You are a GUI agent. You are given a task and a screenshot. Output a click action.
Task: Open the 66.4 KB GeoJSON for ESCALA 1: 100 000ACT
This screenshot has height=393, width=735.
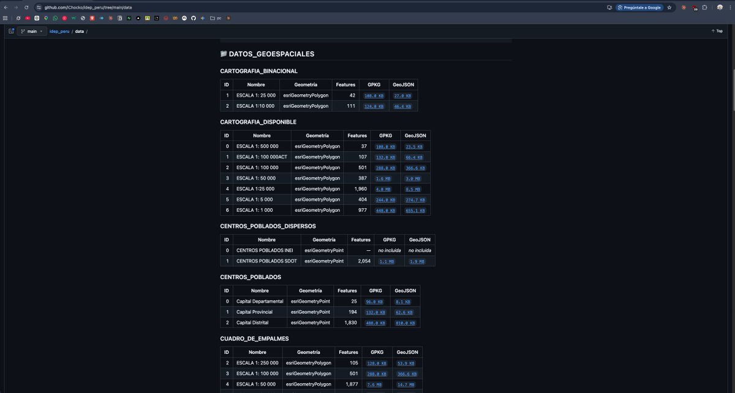[415, 157]
